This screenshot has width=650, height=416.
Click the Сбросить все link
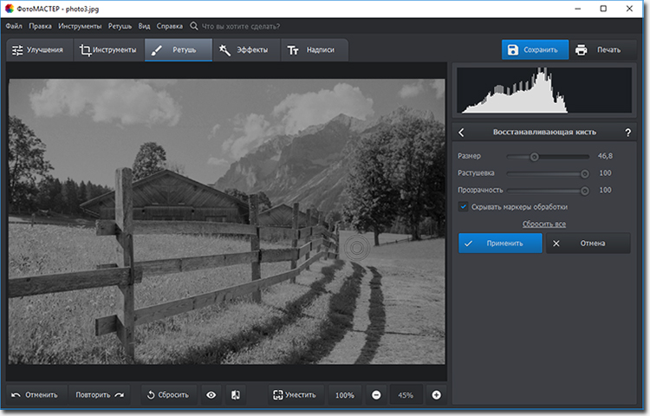coord(543,224)
